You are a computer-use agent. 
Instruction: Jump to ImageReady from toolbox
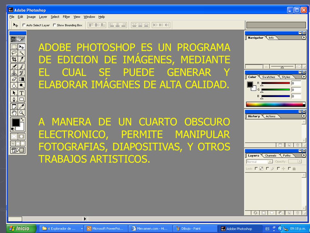(x=18, y=150)
